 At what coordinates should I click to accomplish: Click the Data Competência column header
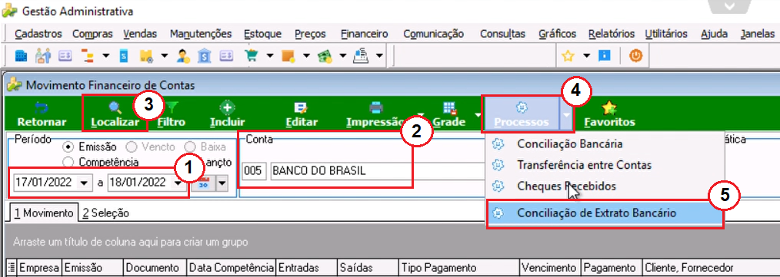point(231,268)
